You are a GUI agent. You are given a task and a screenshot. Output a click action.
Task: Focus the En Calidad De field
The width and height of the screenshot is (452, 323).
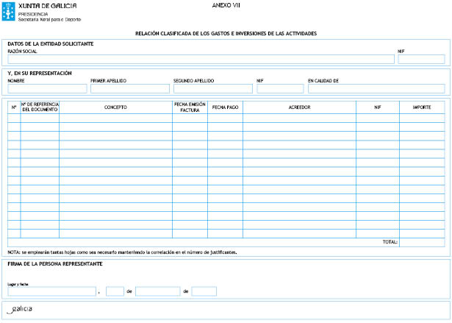(x=376, y=89)
